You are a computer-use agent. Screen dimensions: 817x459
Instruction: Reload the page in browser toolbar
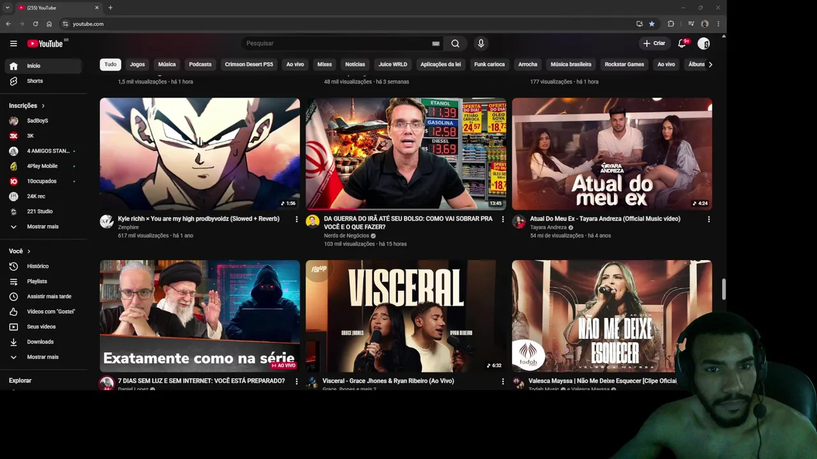[x=35, y=24]
